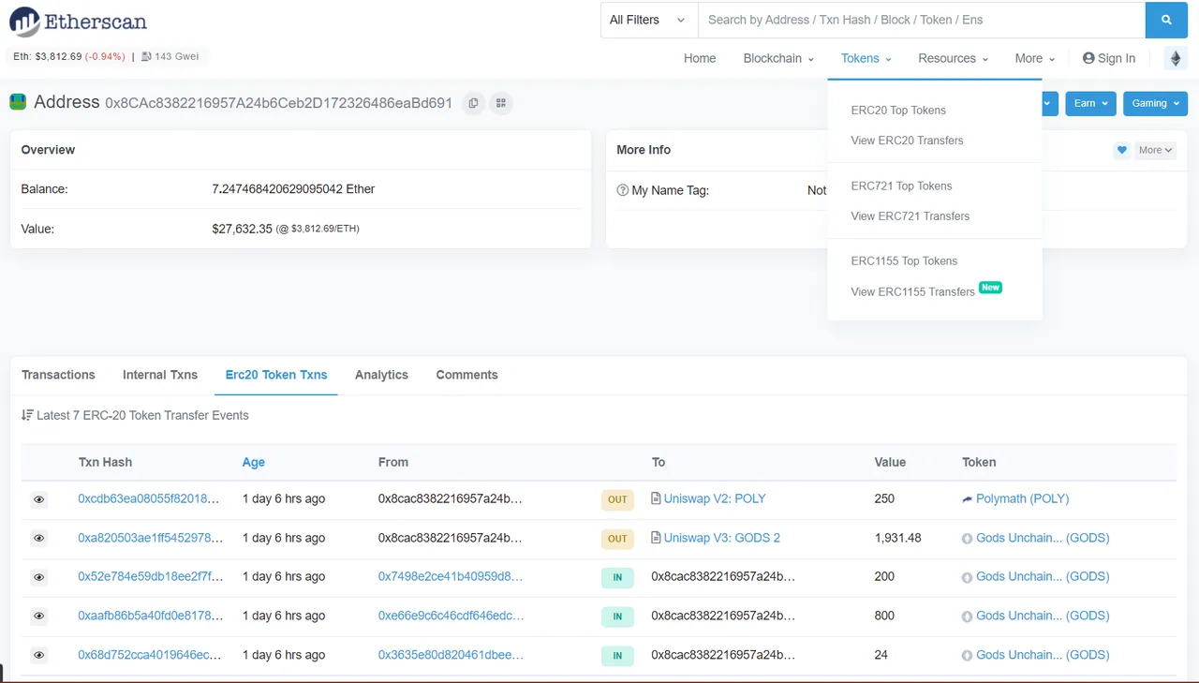This screenshot has width=1199, height=683.
Task: Click the IN badge in the 800 GODS row
Action: point(617,616)
